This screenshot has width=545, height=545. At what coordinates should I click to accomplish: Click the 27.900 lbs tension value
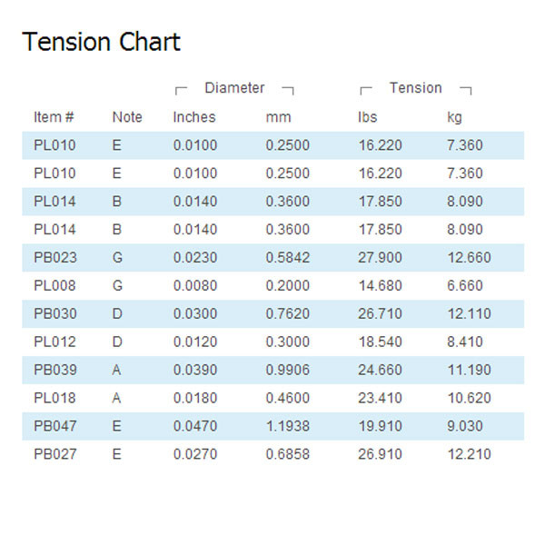coord(380,258)
